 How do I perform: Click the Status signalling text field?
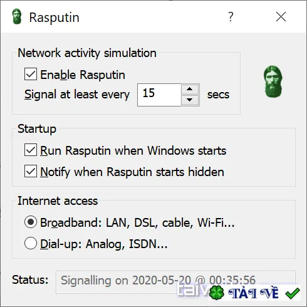point(175,282)
